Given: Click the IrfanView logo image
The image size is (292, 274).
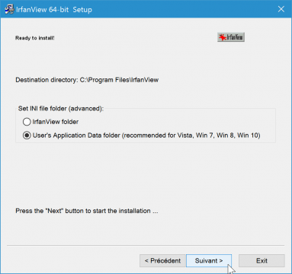Looking at the screenshot, I should (x=231, y=37).
